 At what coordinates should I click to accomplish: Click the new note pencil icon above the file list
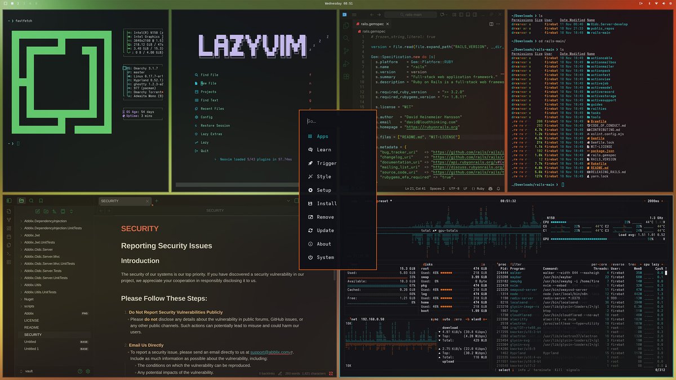point(38,212)
